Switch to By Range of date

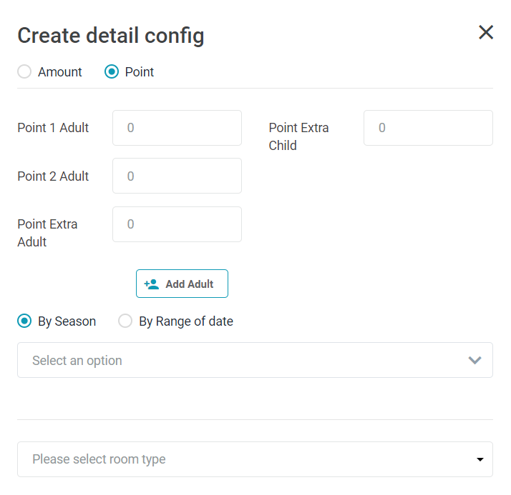pos(125,321)
